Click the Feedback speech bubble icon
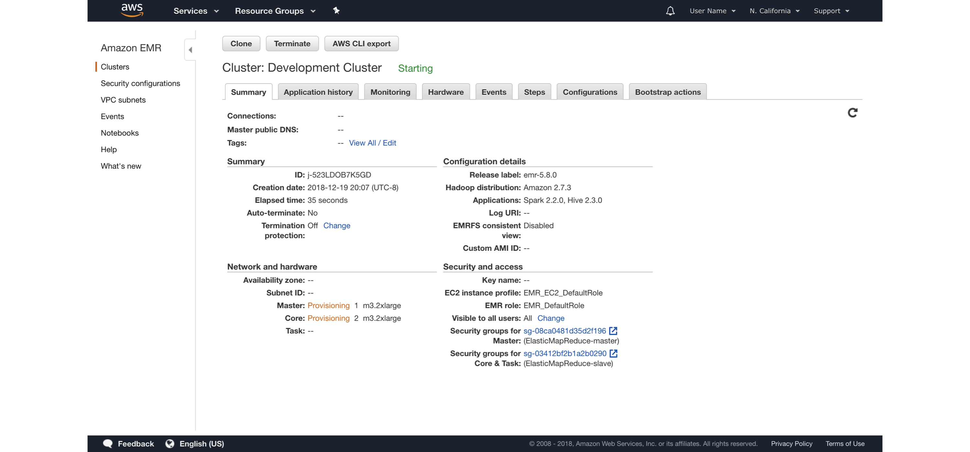This screenshot has height=452, width=970. point(108,444)
